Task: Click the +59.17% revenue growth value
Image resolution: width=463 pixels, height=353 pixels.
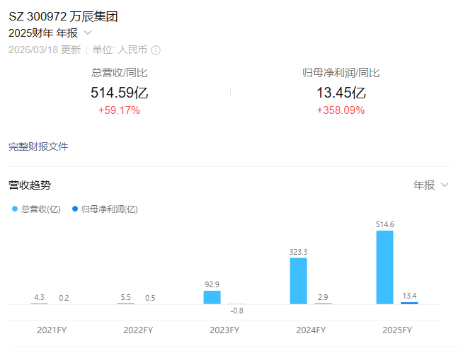Action: tap(119, 110)
